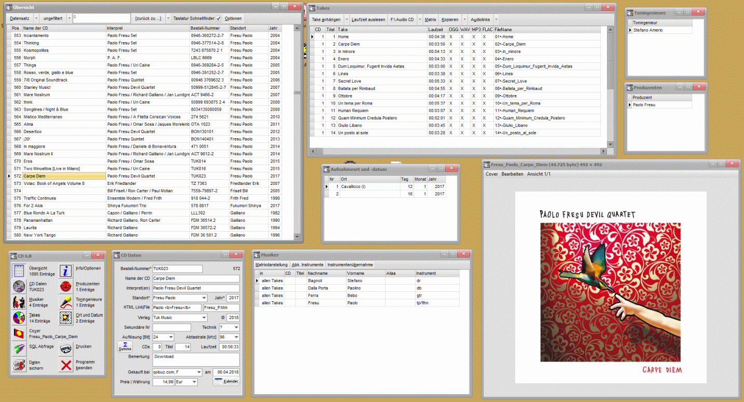744x402 pixels.
Task: Click the Laufzeit auslesen button
Action: [368, 19]
